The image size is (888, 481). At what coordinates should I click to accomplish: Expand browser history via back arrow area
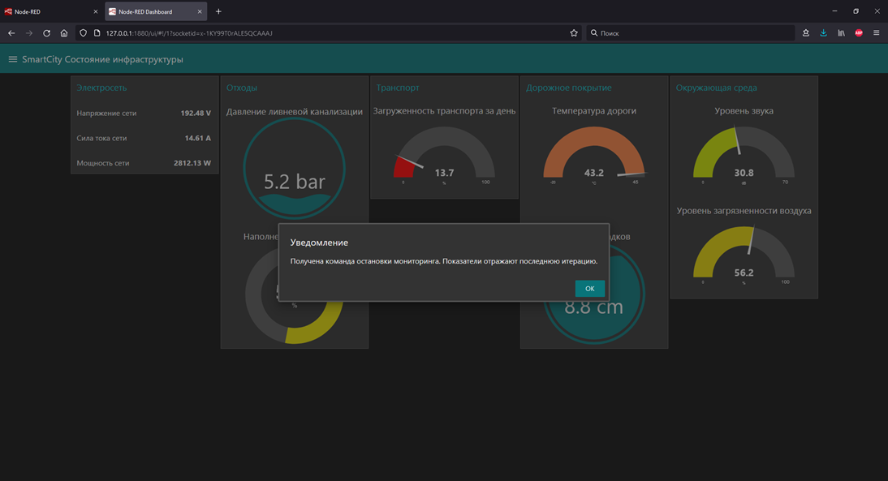click(11, 33)
